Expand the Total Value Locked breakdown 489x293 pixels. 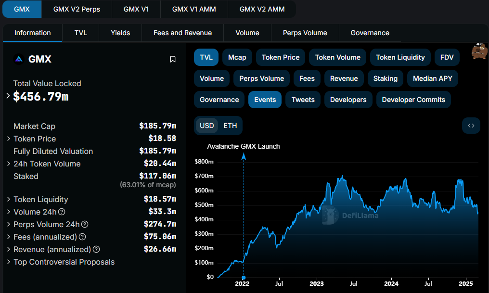click(x=8, y=96)
